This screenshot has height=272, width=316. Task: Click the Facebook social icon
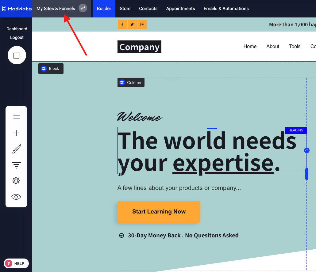tap(122, 24)
